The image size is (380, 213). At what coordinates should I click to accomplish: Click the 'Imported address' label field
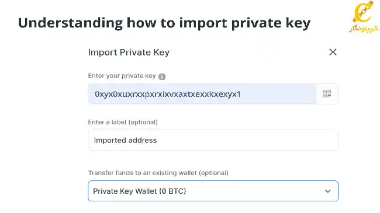tap(213, 140)
